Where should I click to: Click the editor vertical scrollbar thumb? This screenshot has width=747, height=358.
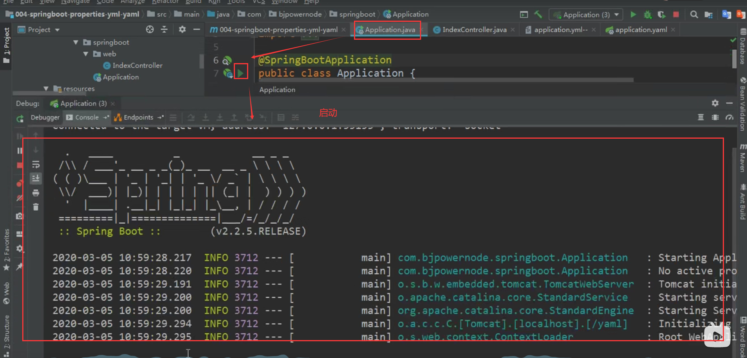pos(734,58)
